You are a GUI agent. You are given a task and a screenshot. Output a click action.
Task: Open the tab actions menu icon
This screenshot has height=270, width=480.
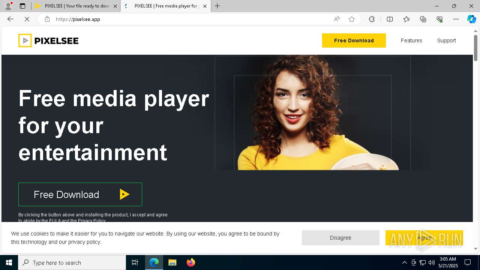22,6
